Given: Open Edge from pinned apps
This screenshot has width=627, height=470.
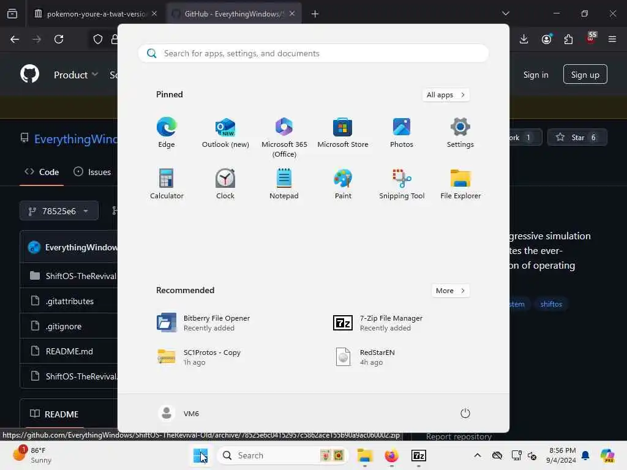Looking at the screenshot, I should pos(167,133).
